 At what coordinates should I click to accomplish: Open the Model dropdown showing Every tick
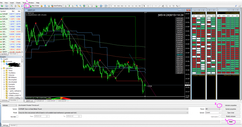[103, 113]
